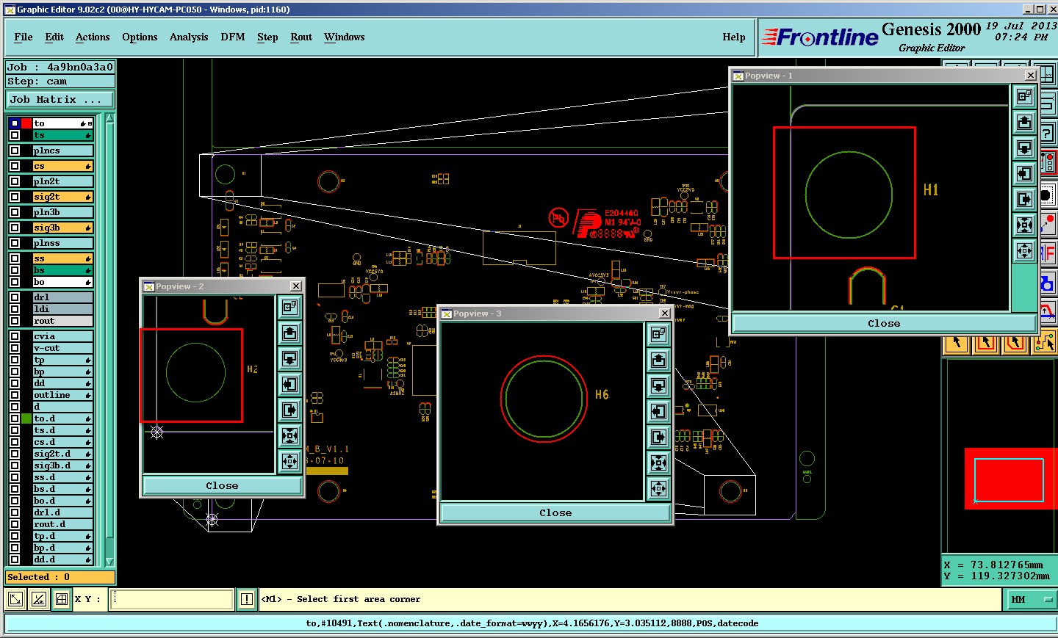Open the Windows menu
The image size is (1058, 638).
(x=344, y=37)
